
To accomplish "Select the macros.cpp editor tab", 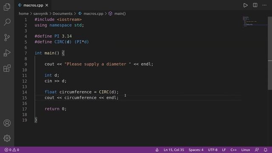I will [x=33, y=6].
